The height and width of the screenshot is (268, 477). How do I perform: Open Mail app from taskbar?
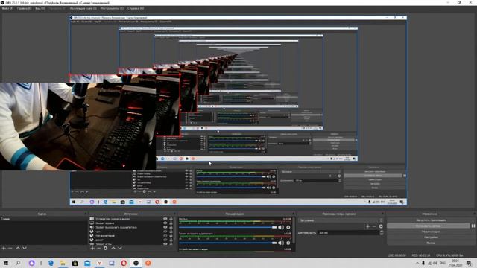(87, 263)
